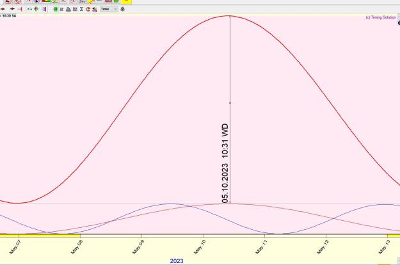Screen dimensions: 400x265
Task: Click the red left-arrow scroll back icon
Action: click(x=12, y=9)
